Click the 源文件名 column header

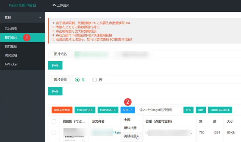(98, 121)
